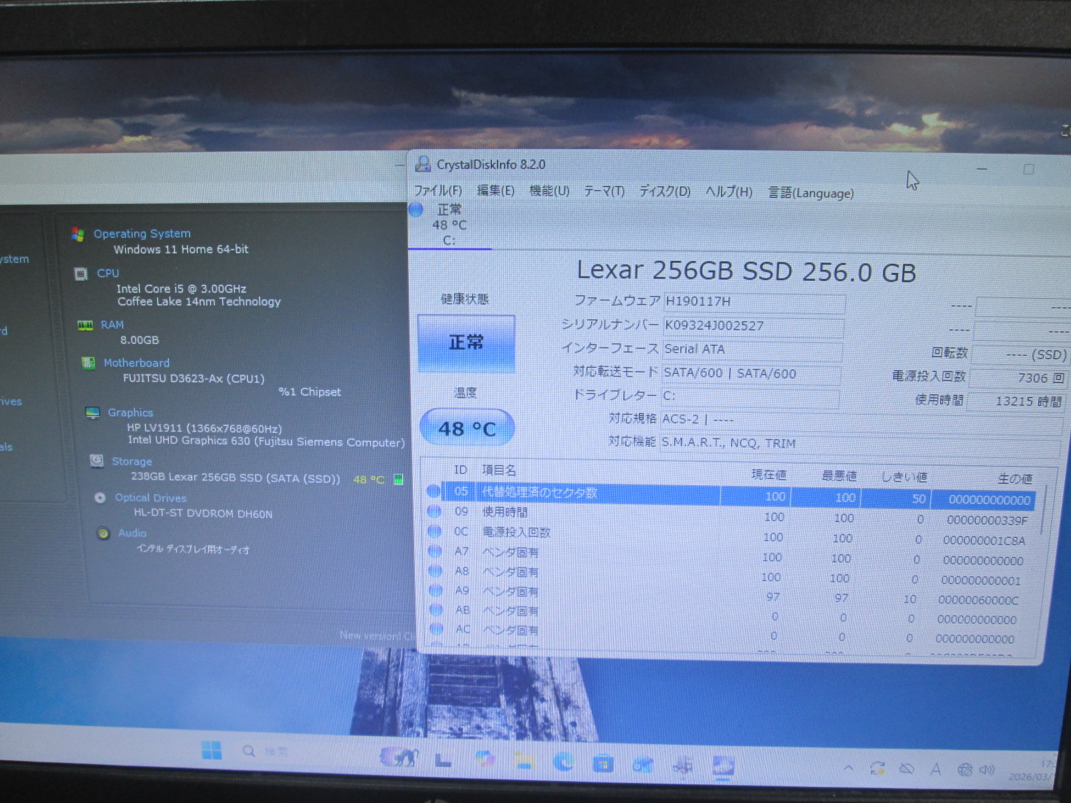Click the green RAM module icon
The width and height of the screenshot is (1071, 803).
point(85,325)
